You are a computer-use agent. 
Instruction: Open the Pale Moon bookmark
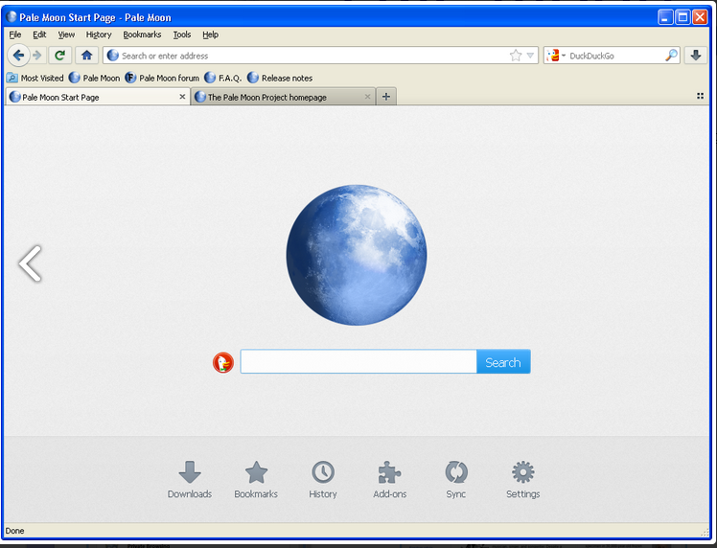pos(94,79)
